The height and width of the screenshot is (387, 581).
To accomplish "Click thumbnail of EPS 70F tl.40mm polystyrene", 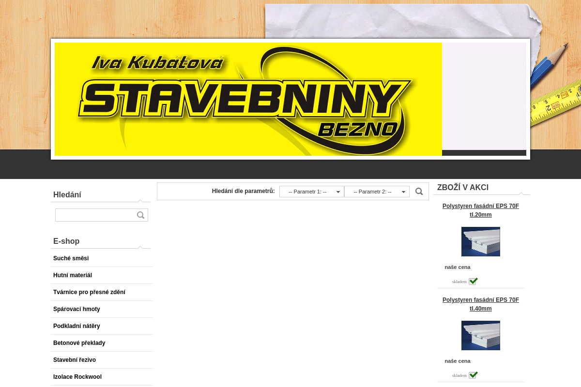I will [481, 335].
